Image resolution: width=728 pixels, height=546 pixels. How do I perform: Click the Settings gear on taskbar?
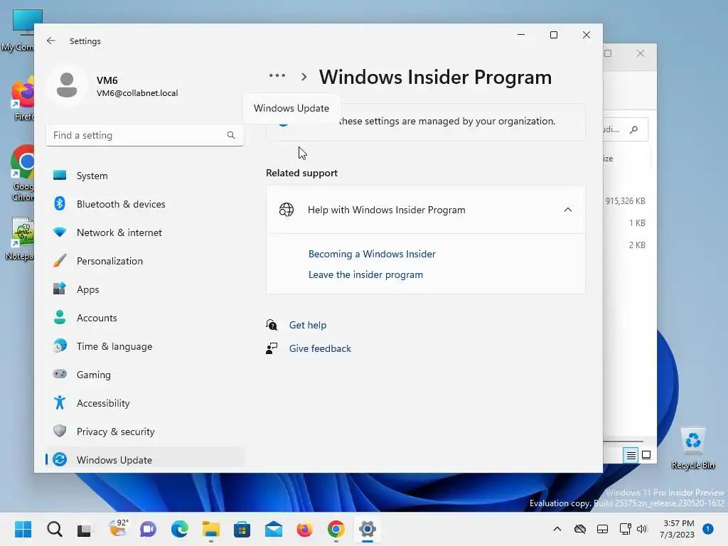tap(368, 529)
